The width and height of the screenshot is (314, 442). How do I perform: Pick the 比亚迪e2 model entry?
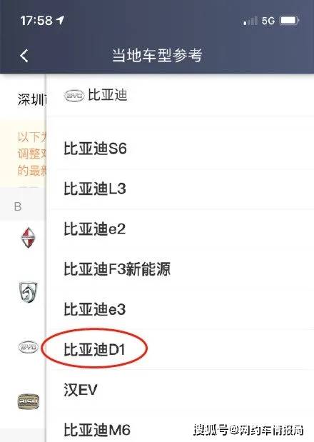(x=181, y=229)
